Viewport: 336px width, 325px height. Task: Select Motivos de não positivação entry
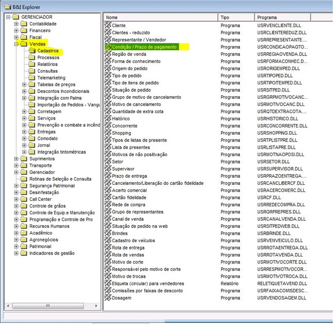pos(140,154)
